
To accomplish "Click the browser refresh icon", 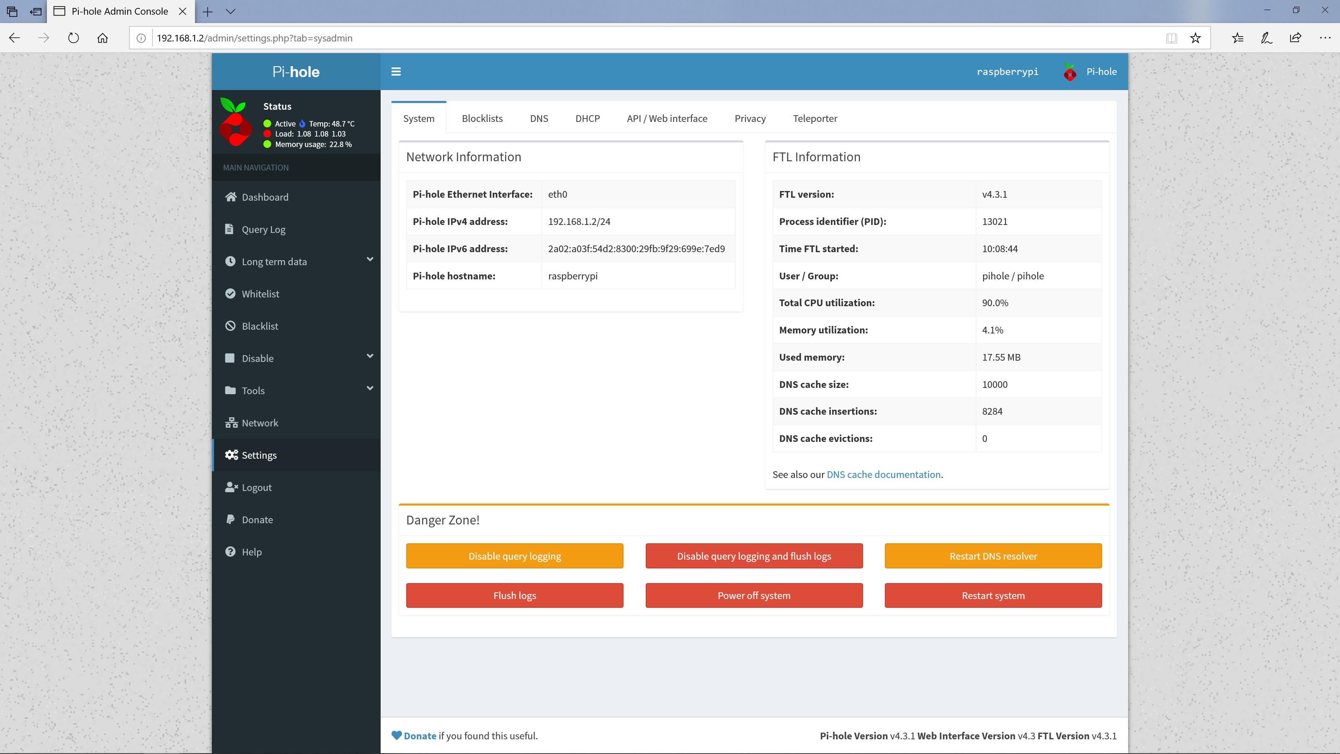I will tap(73, 38).
